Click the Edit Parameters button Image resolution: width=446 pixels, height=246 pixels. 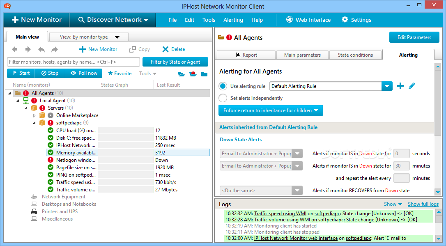pyautogui.click(x=414, y=37)
